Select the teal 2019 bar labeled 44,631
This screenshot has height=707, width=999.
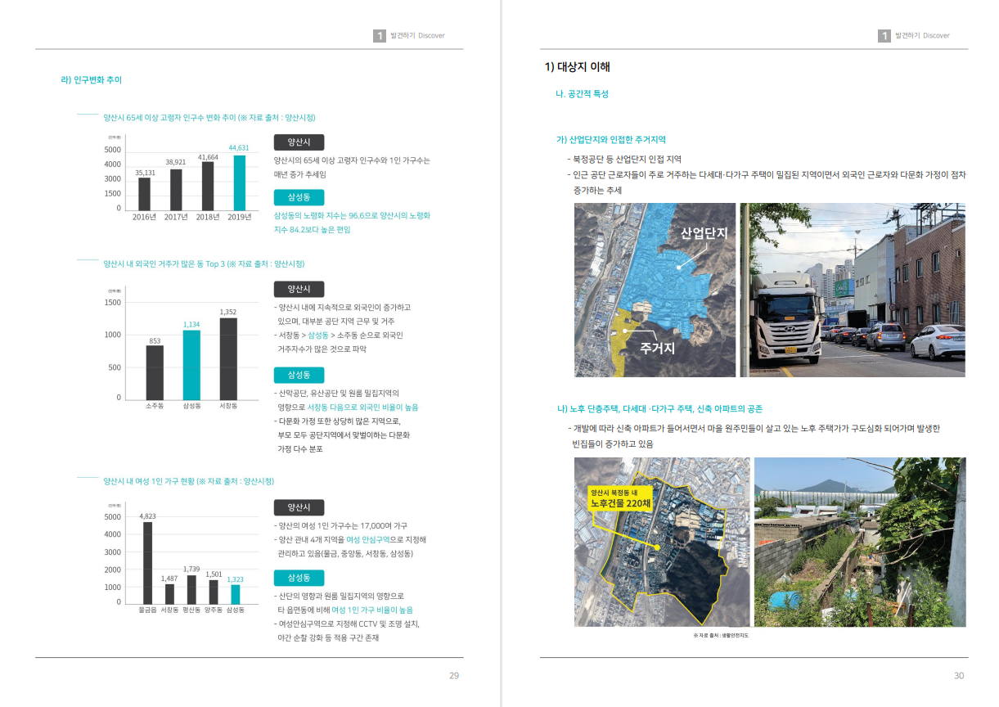tap(240, 182)
